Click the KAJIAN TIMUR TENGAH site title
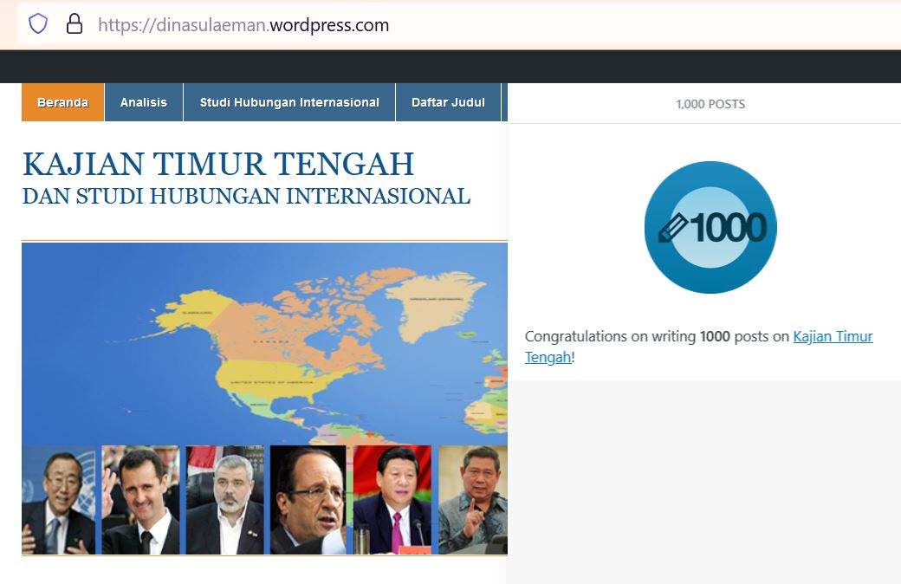This screenshot has height=584, width=901. point(218,164)
